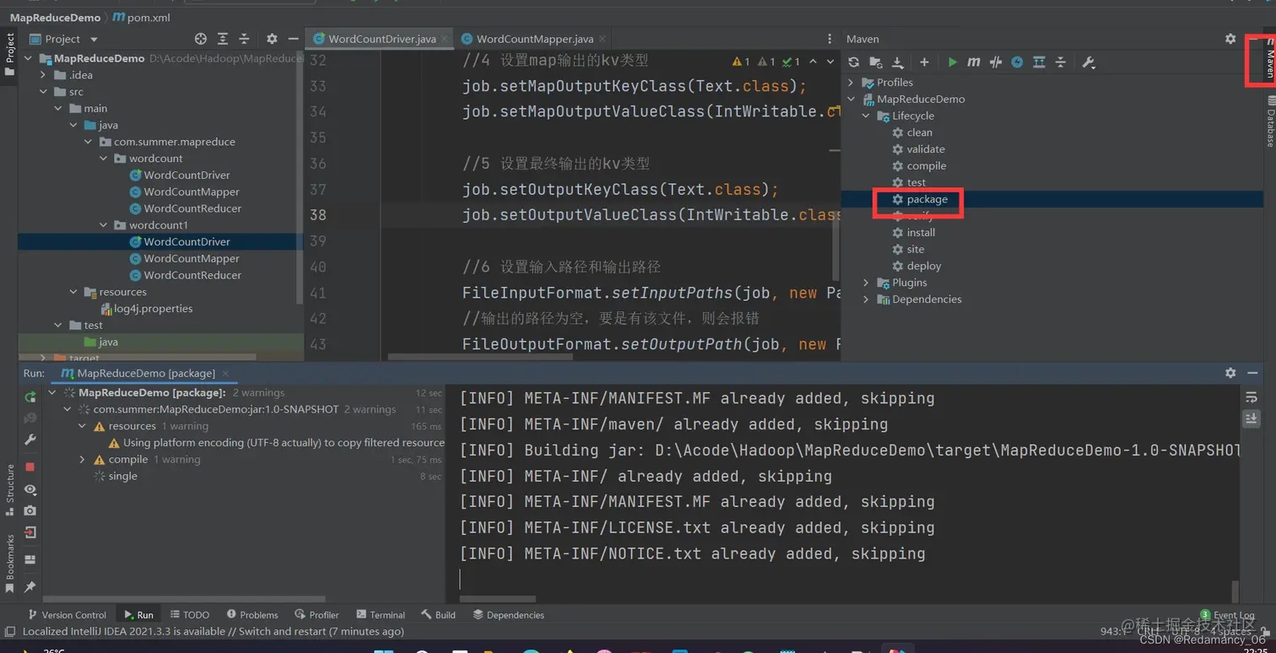Expand the Profiles node in Maven

(852, 83)
